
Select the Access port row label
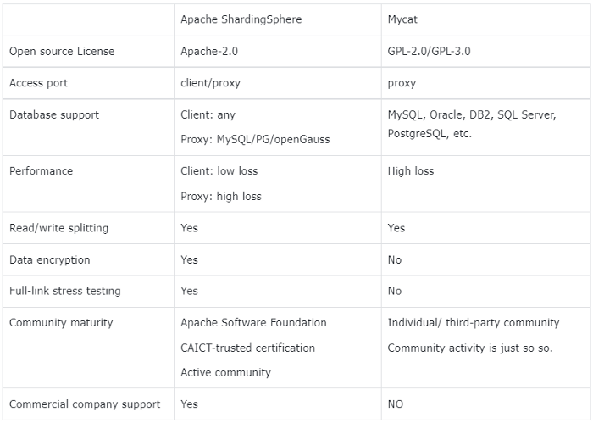coord(38,83)
